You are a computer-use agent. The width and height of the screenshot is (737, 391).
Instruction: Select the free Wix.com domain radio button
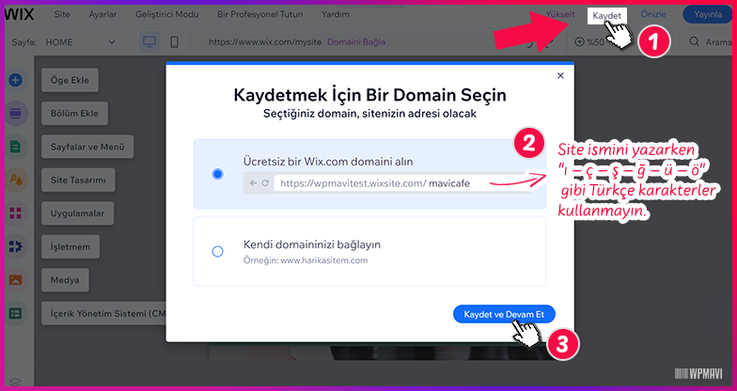pyautogui.click(x=217, y=174)
